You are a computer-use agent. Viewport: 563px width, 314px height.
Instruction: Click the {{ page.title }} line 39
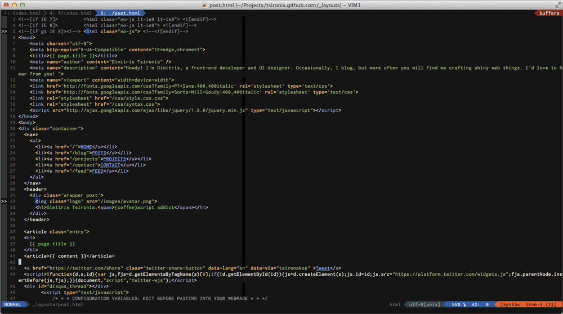tap(52, 244)
